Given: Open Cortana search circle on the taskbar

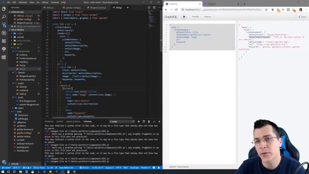Looking at the screenshot, I should pyautogui.click(x=9, y=172).
